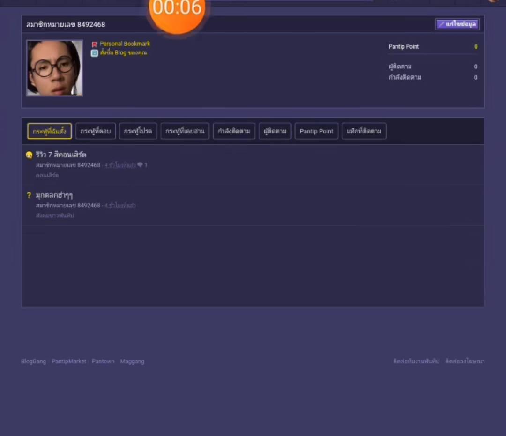The width and height of the screenshot is (506, 436).
Task: Click the author name under มุกตลกฮ่าๆๆ
Action: pyautogui.click(x=68, y=206)
